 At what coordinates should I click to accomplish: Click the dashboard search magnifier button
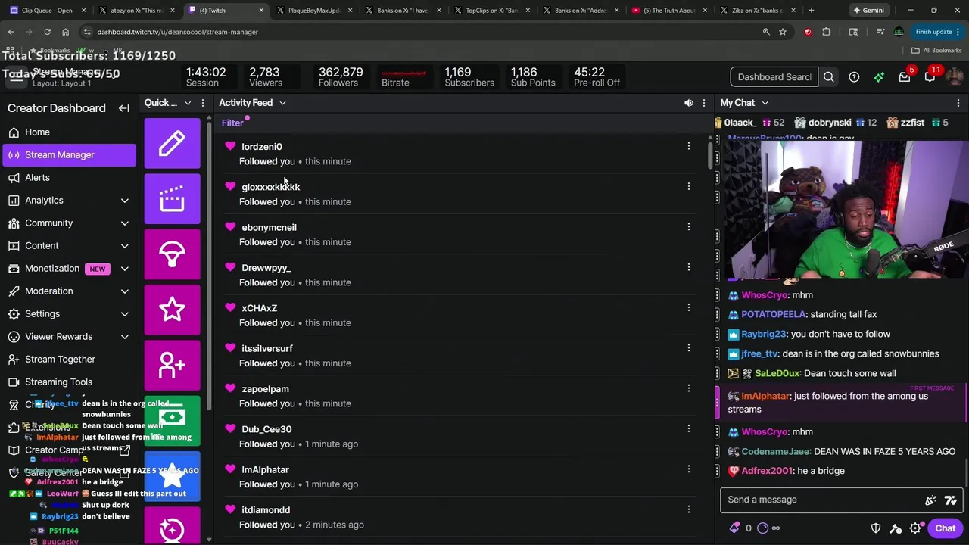point(829,77)
